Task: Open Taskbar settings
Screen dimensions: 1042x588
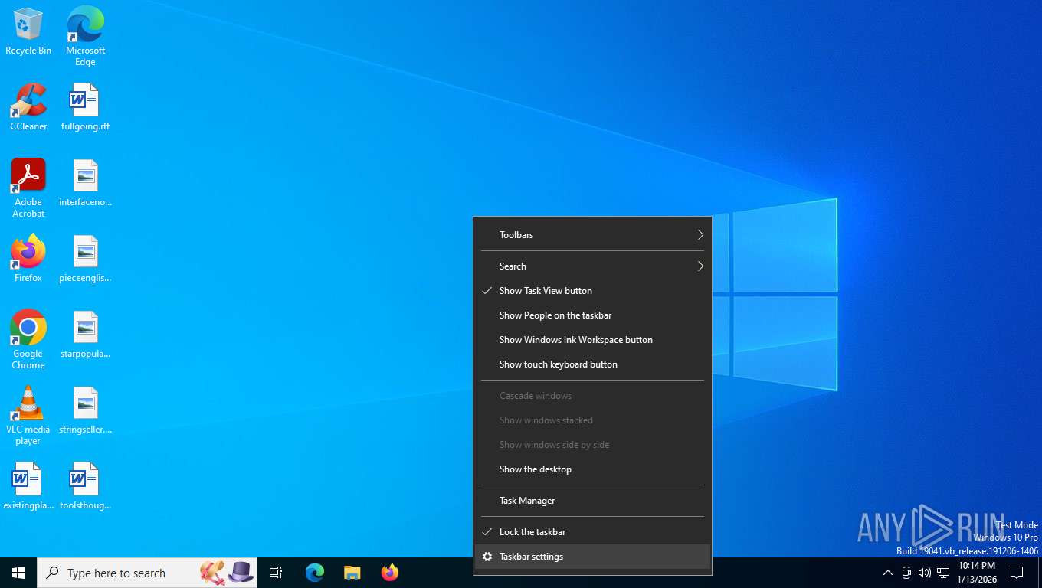Action: point(592,557)
